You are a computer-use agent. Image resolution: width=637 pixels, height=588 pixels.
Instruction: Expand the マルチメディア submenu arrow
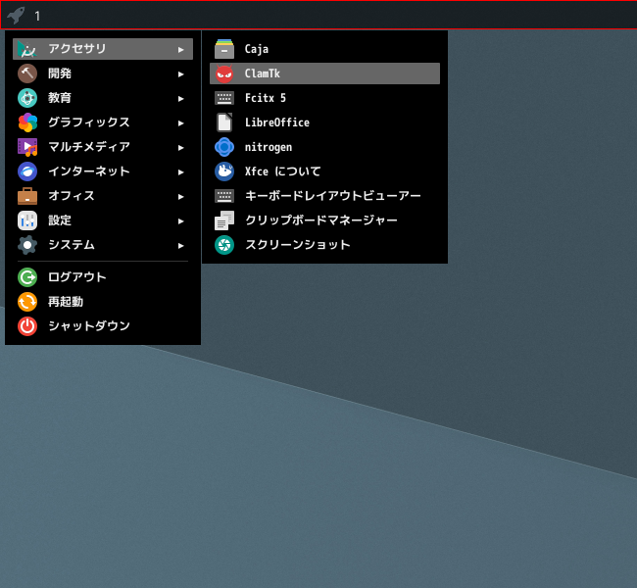point(180,148)
